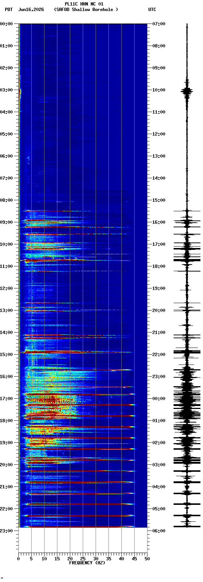The width and height of the screenshot is (203, 582).
Task: Click the '07:00' UTC time label
Action: pyautogui.click(x=159, y=24)
